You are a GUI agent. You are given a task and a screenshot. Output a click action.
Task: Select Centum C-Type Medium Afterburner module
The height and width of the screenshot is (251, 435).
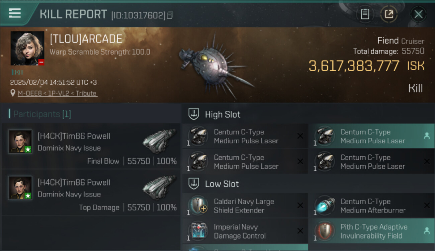point(372,206)
